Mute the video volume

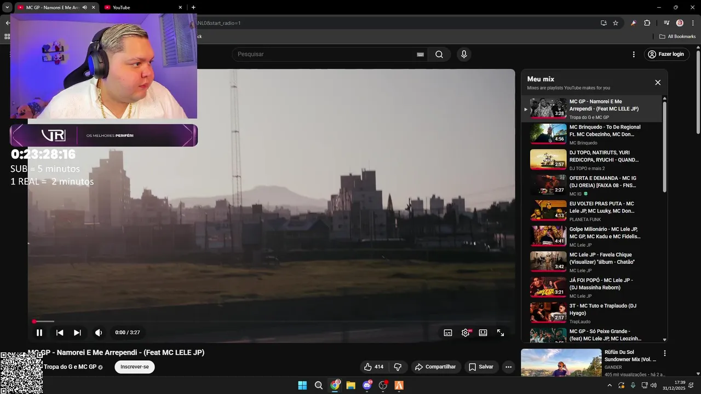99,333
